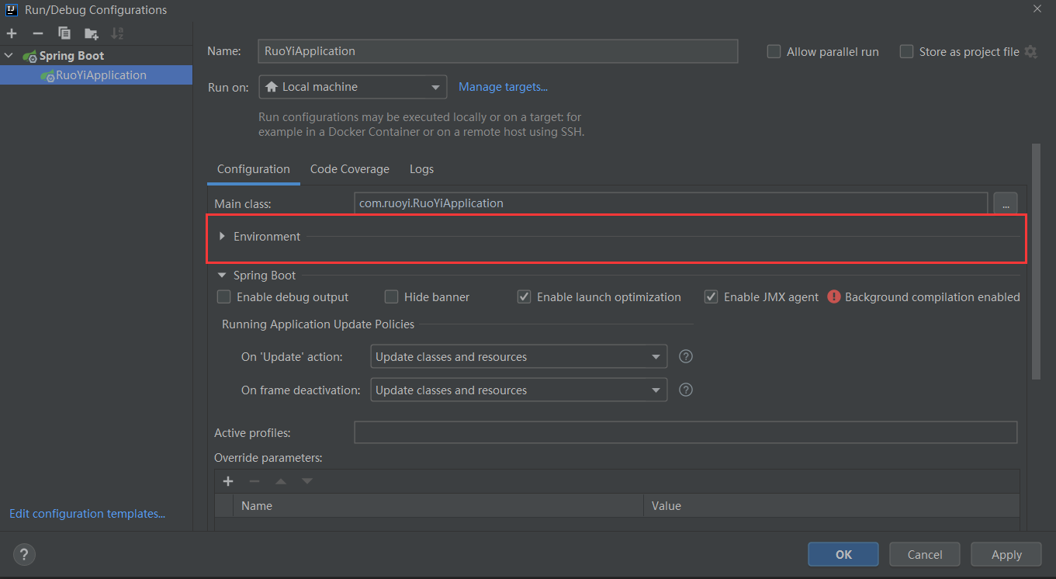Click the Active profiles input field

(685, 432)
